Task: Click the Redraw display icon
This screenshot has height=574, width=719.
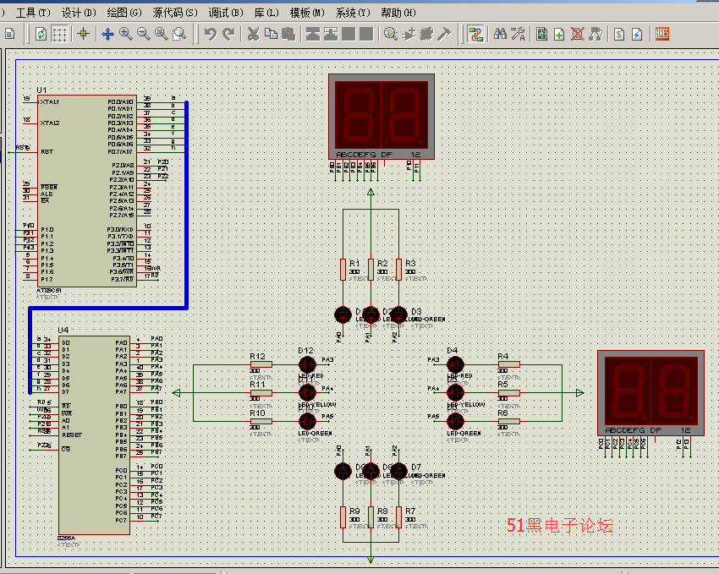Action: [x=41, y=34]
